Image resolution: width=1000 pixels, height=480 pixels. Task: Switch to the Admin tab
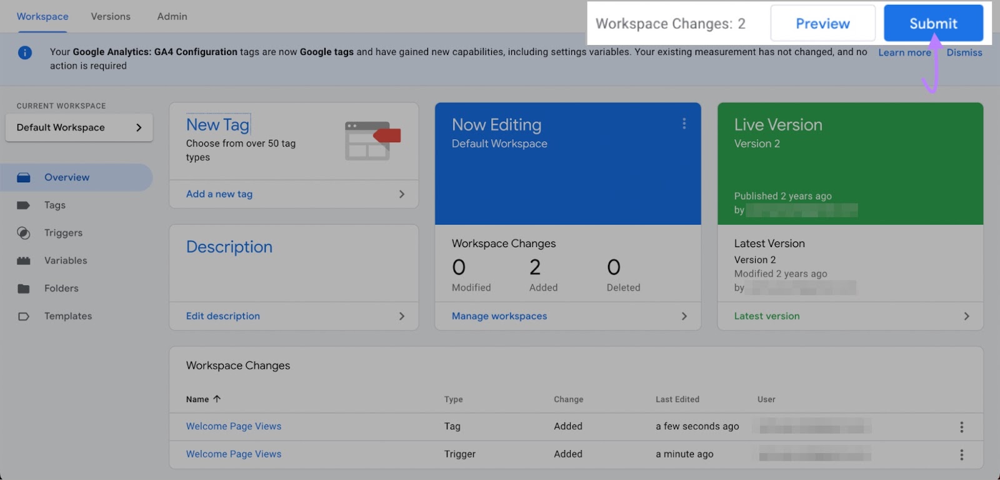172,17
